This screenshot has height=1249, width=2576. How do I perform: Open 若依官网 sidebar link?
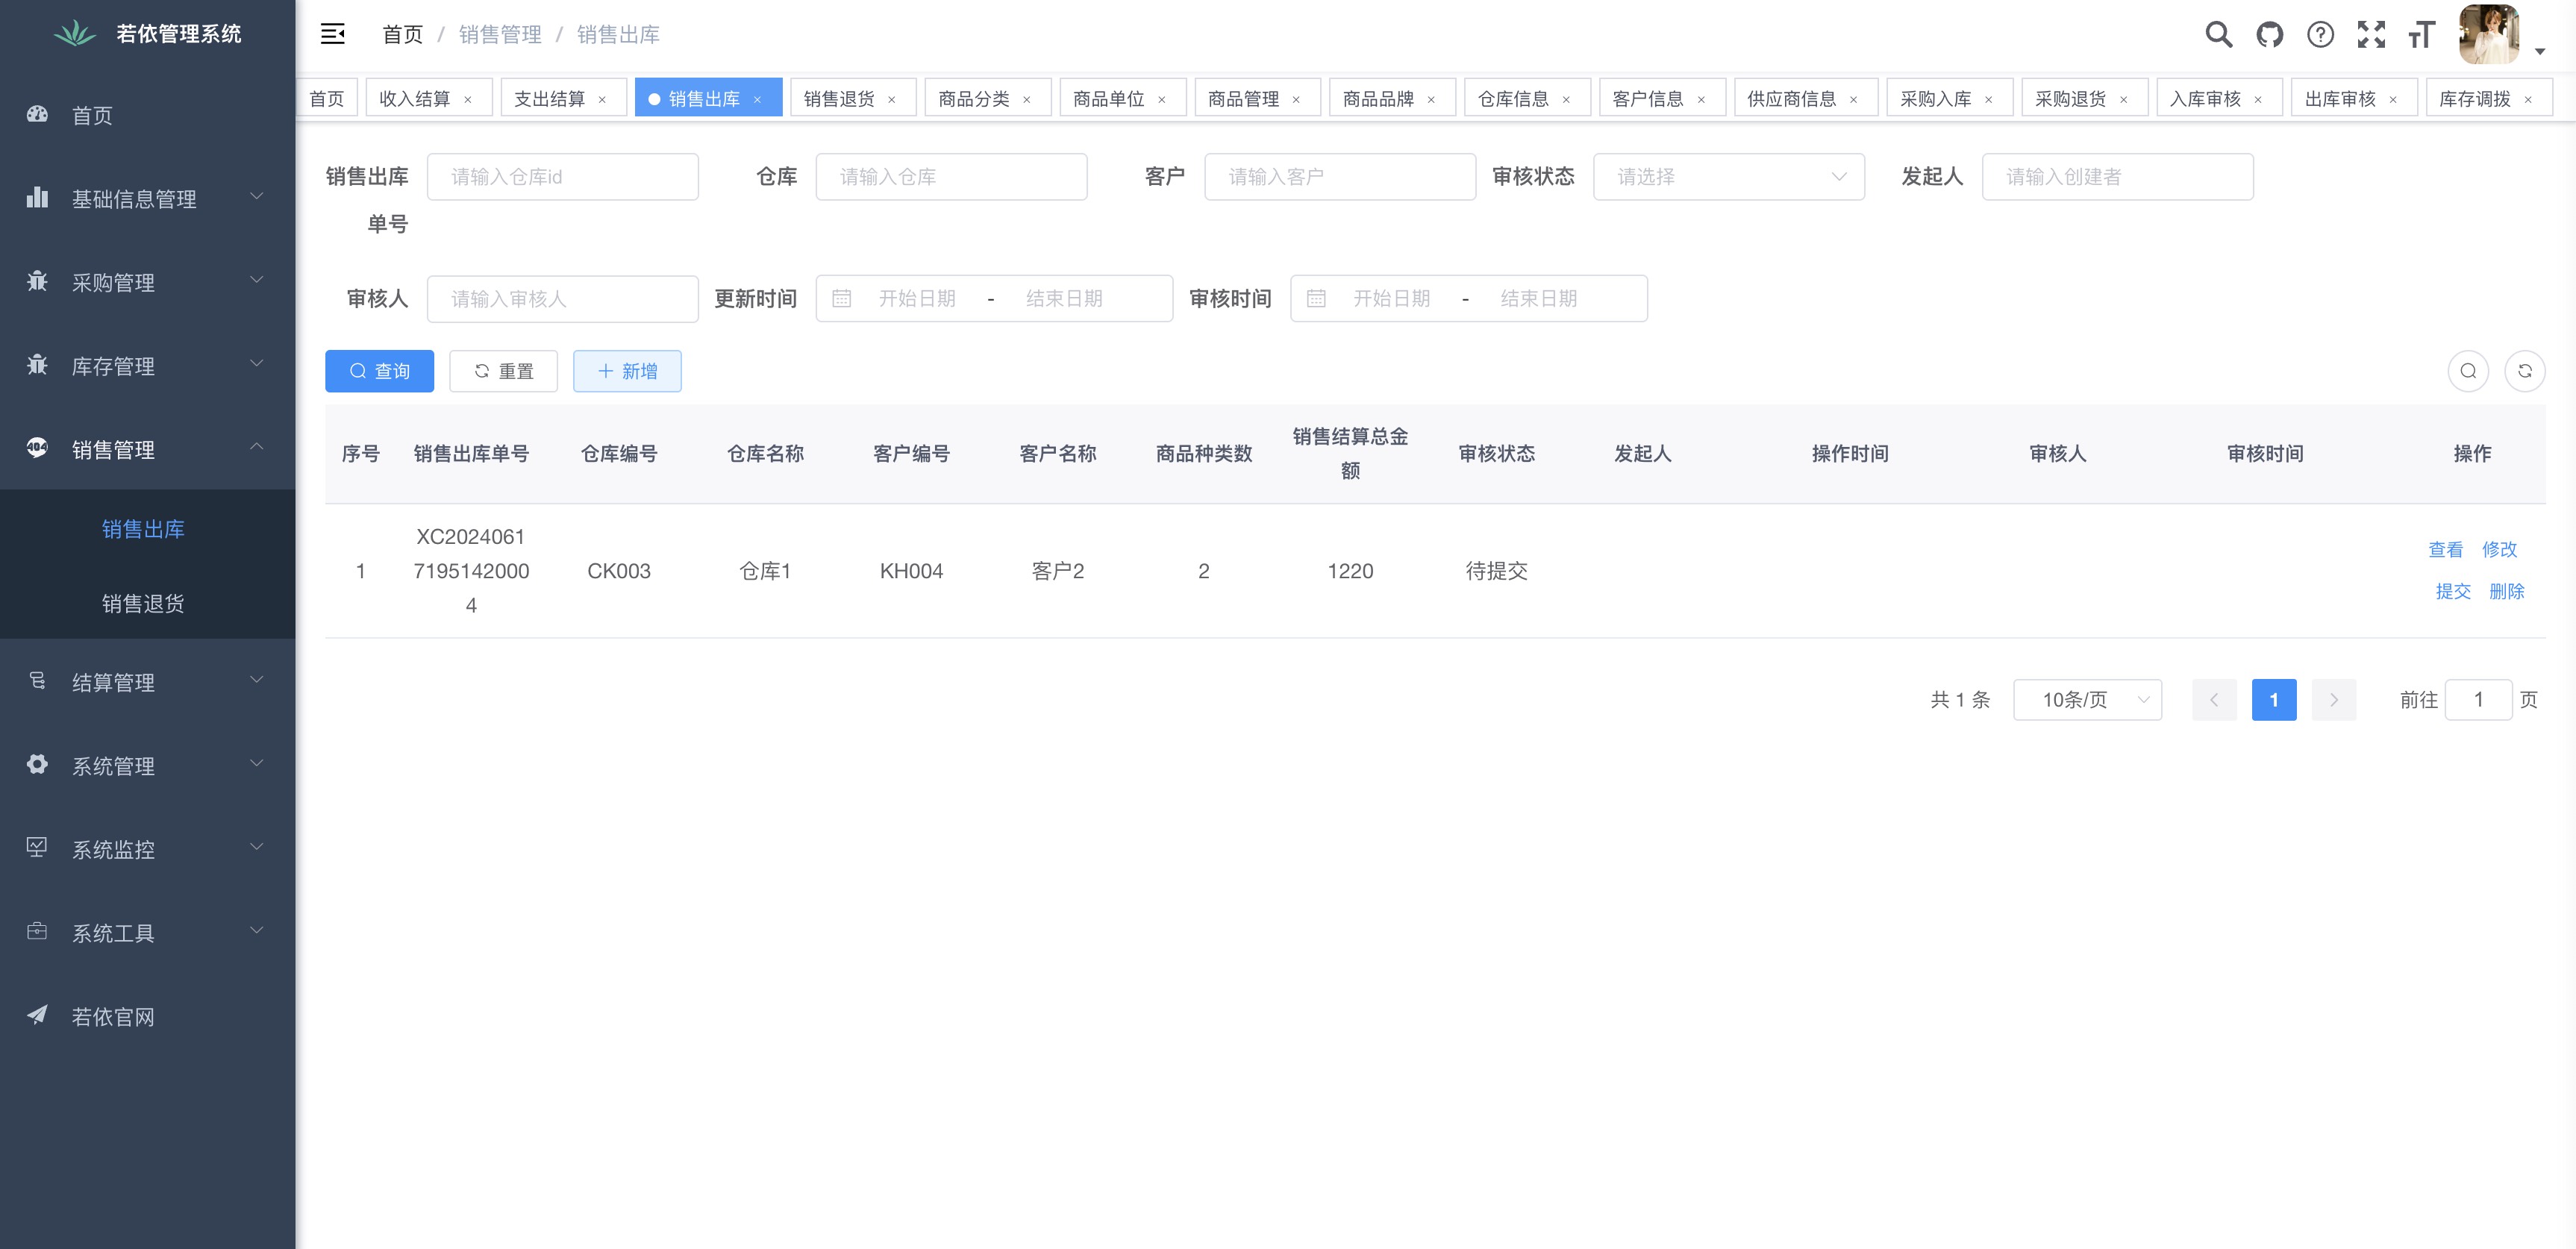coord(148,1016)
